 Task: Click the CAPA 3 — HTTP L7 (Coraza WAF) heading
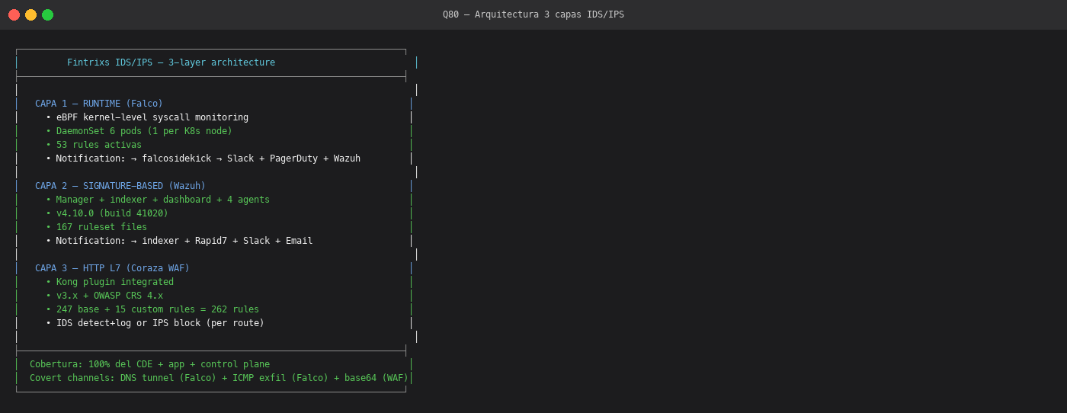[x=112, y=268]
